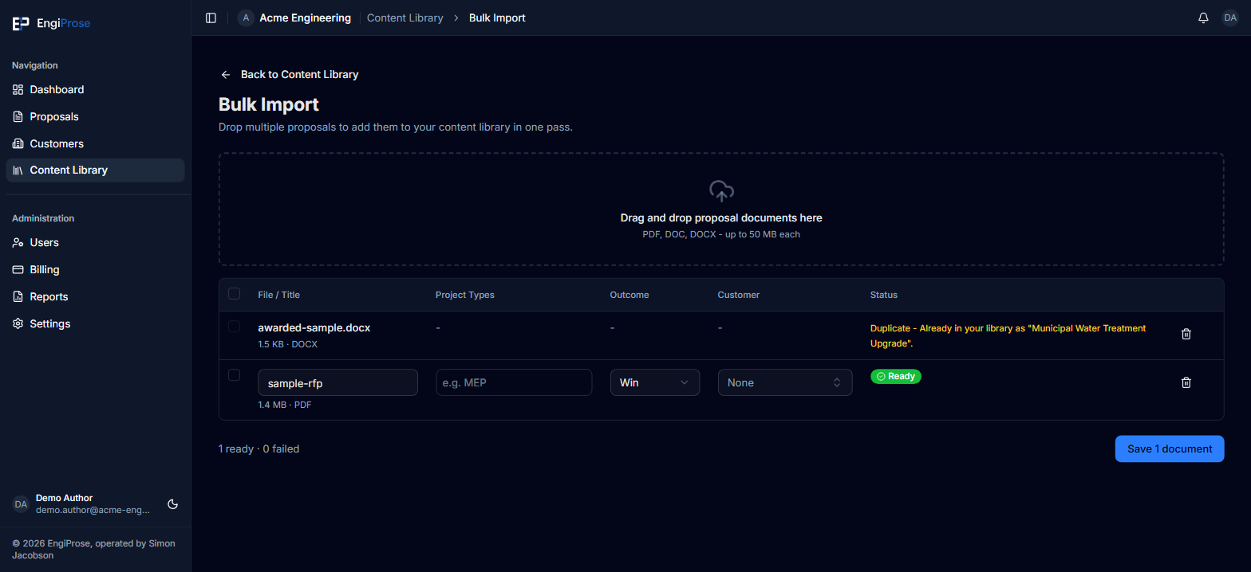Viewport: 1251px width, 572px height.
Task: Click the Content Library books icon
Action: click(18, 170)
